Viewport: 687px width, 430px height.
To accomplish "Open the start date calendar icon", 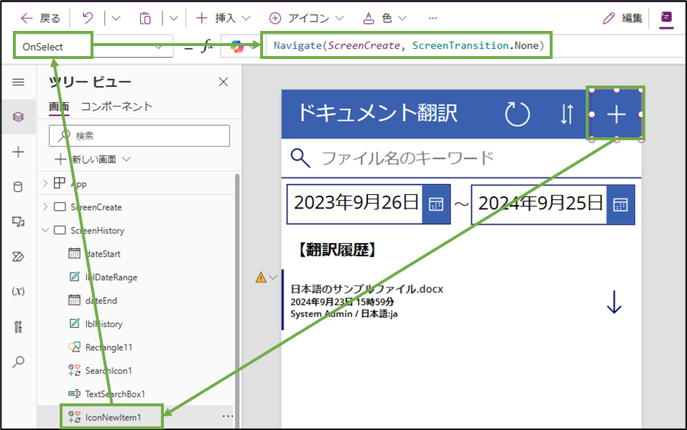I will pos(436,204).
